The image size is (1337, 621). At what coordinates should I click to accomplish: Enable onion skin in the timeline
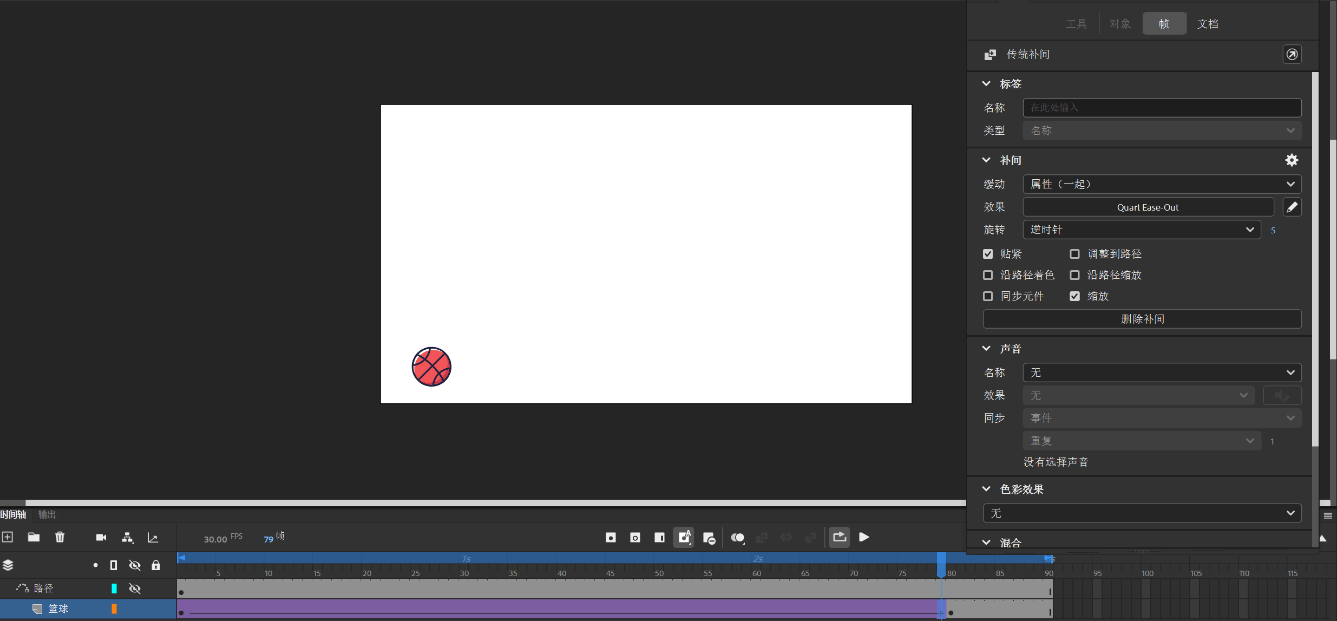click(x=738, y=538)
